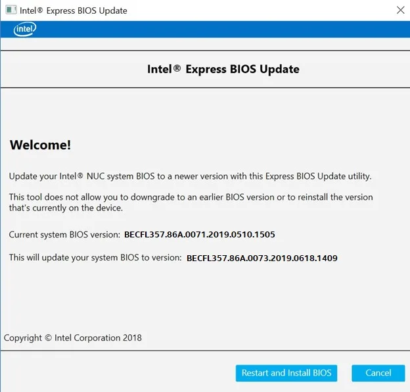Viewport: 410px width, 392px height.
Task: Click the centered Intel Express BIOS Update heading
Action: 223,69
